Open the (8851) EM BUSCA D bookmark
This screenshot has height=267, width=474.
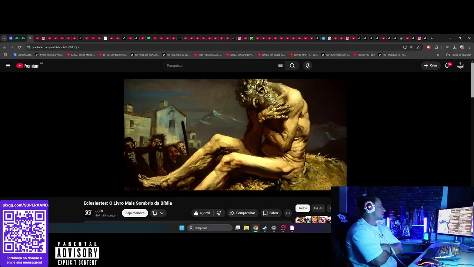(208, 55)
